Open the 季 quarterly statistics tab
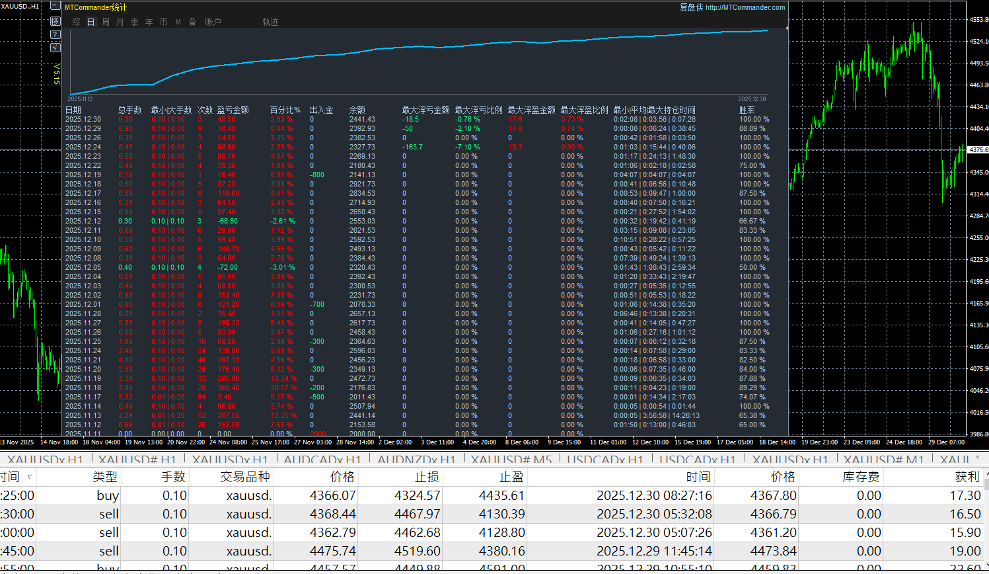989x574 pixels. pos(135,22)
